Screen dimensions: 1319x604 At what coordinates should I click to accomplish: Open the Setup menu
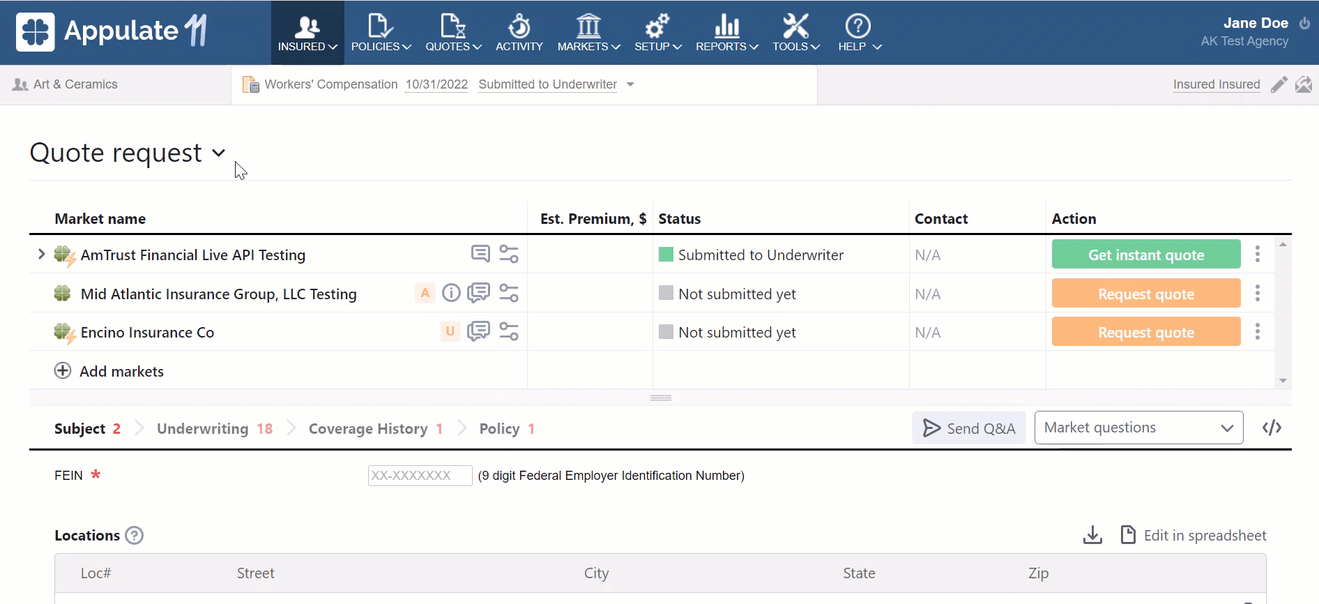(x=657, y=33)
